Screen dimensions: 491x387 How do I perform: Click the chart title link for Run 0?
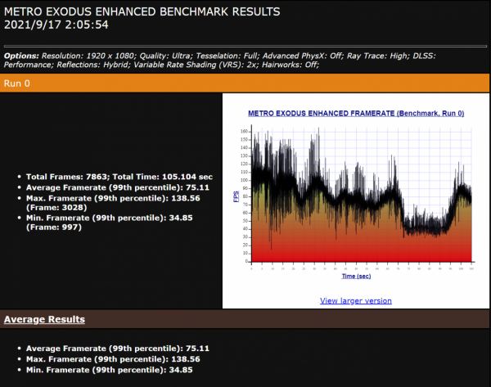click(356, 113)
